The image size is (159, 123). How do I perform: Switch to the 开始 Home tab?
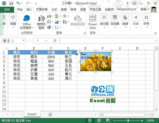pyautogui.click(x=19, y=10)
